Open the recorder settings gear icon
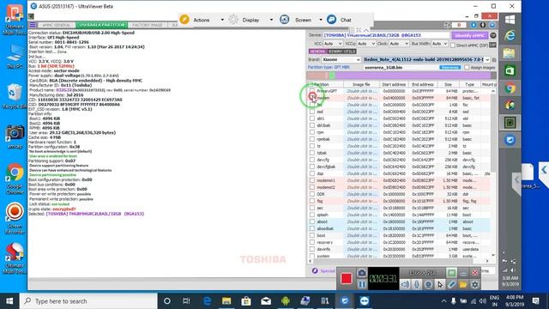This screenshot has height=309, width=549. coord(474,284)
